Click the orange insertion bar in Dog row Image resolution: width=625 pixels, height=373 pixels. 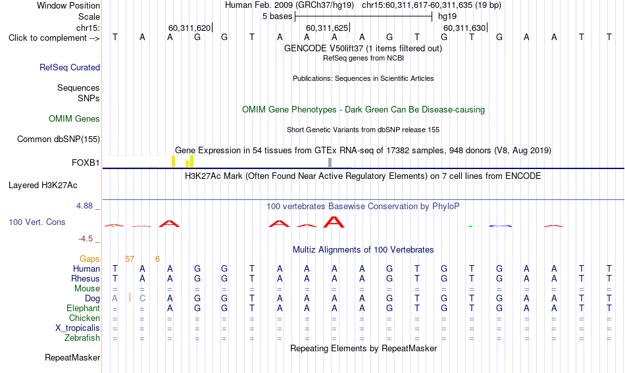(x=130, y=297)
